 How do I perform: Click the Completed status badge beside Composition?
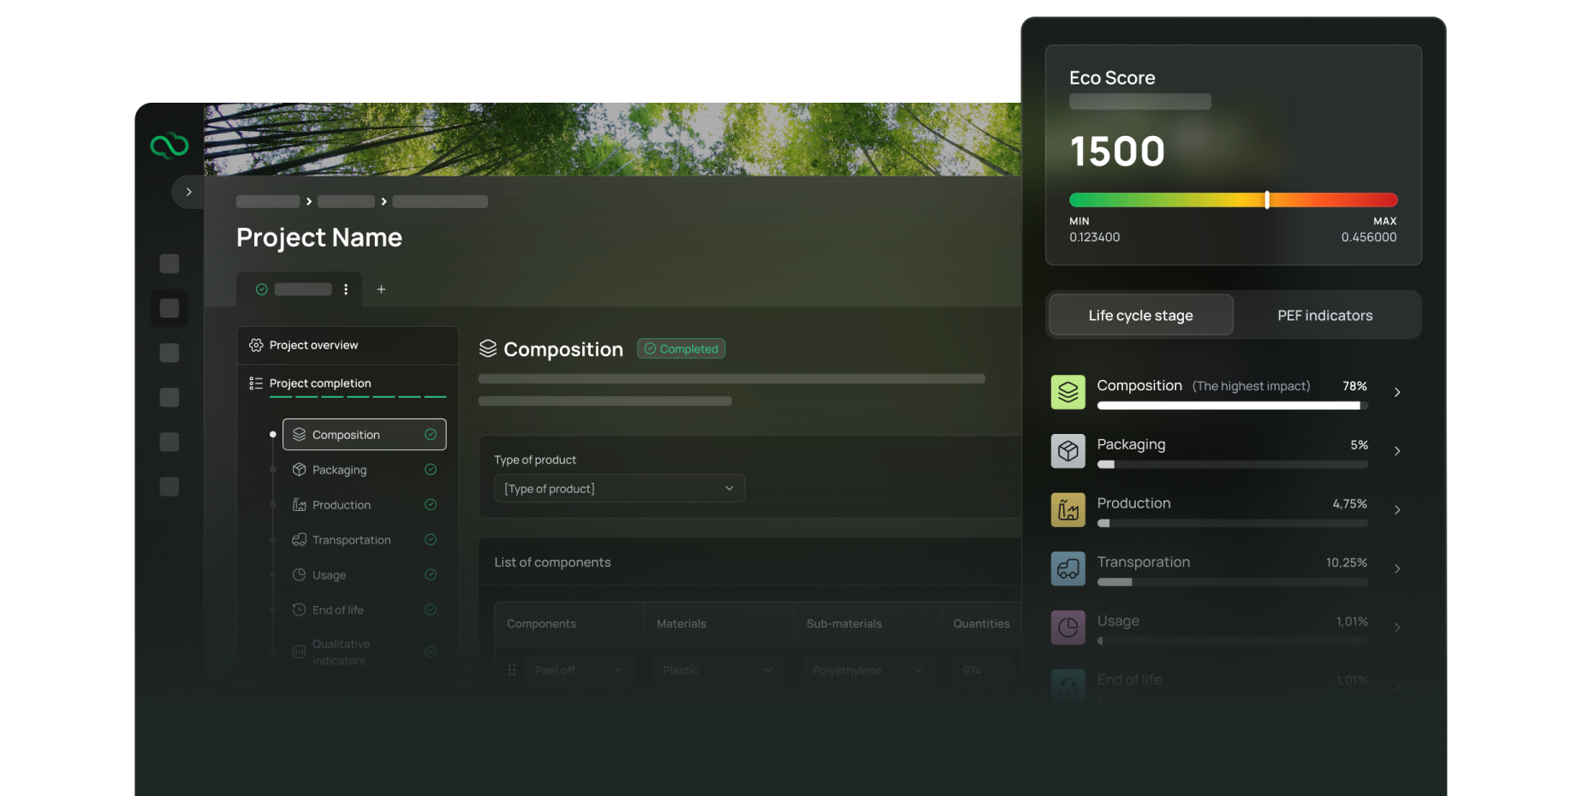pyautogui.click(x=681, y=349)
